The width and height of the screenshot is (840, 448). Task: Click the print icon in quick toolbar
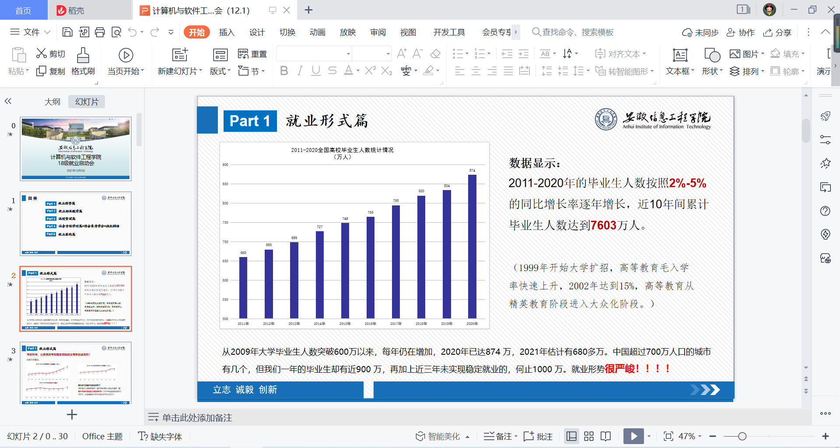[100, 32]
